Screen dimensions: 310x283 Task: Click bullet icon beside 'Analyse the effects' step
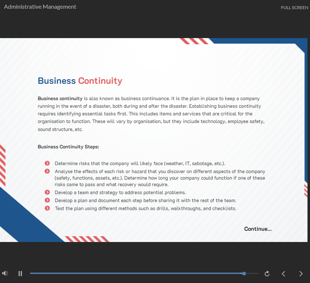click(x=47, y=171)
